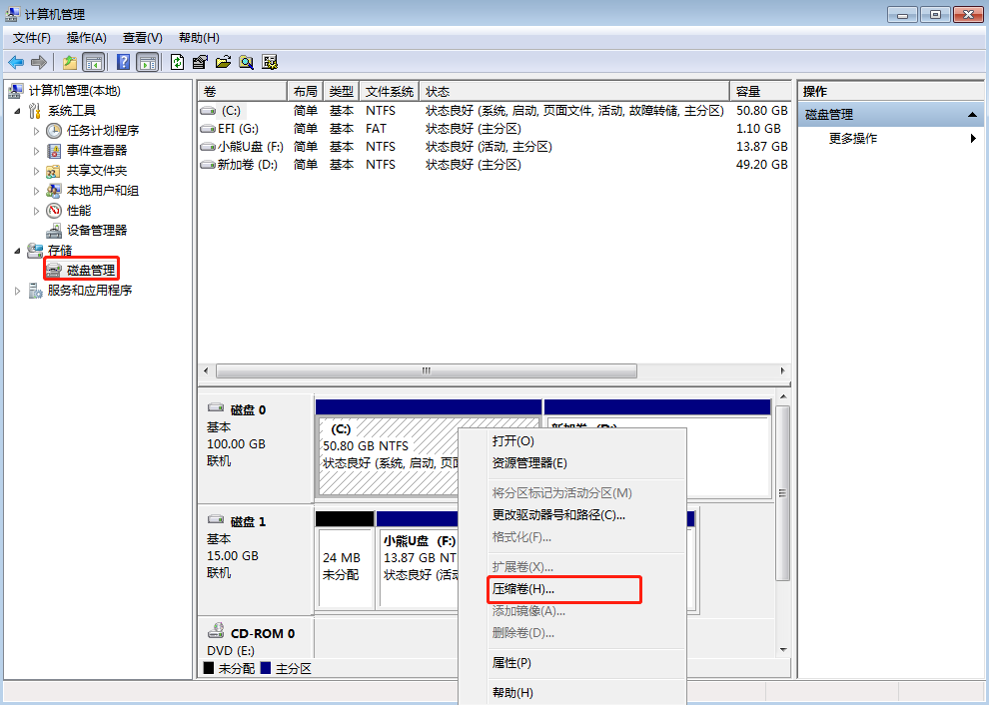The image size is (989, 705).
Task: Click the Help question mark toolbar icon
Action: click(x=124, y=62)
